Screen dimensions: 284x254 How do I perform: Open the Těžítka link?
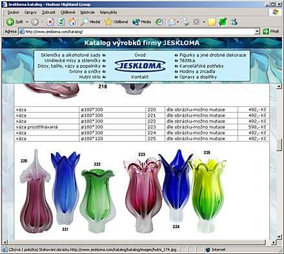point(187,61)
